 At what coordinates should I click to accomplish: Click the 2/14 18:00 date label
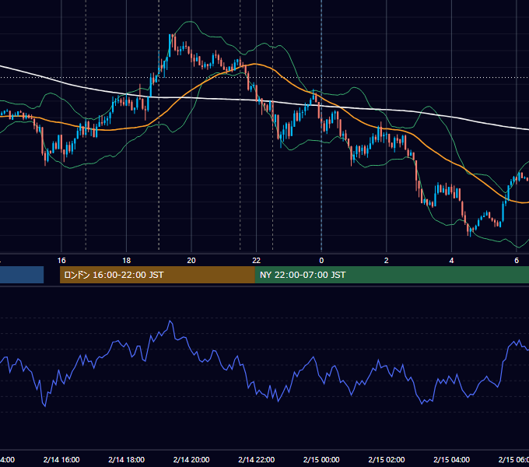pyautogui.click(x=127, y=459)
